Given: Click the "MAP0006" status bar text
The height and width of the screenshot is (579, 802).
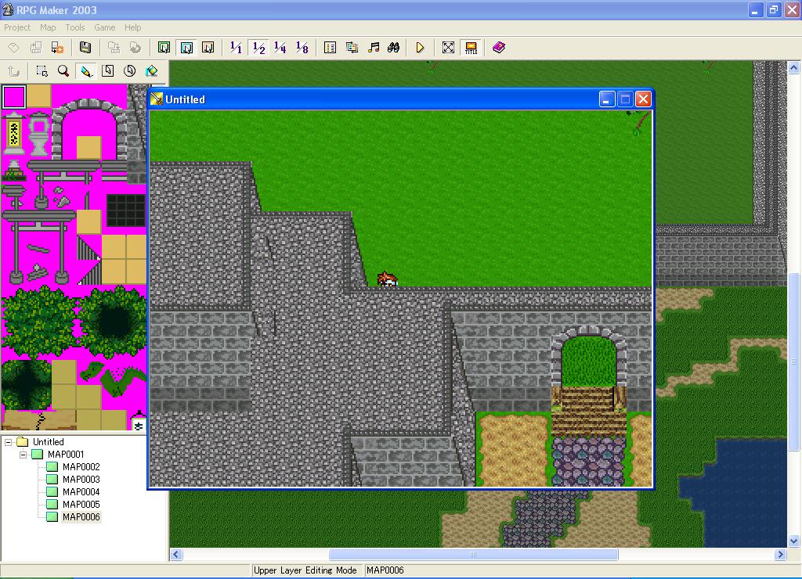Looking at the screenshot, I should coord(385,570).
